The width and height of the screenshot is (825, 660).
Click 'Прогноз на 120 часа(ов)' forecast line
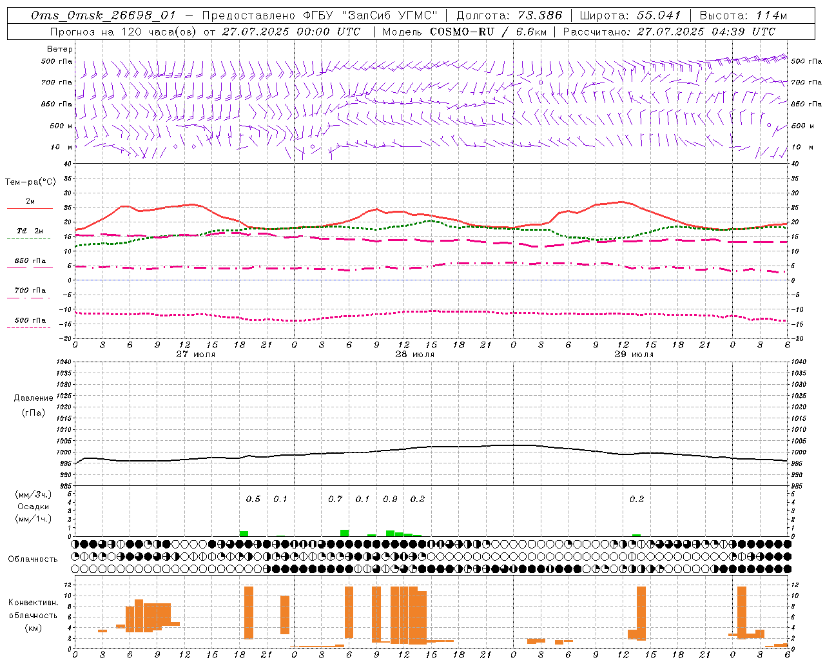point(123,32)
